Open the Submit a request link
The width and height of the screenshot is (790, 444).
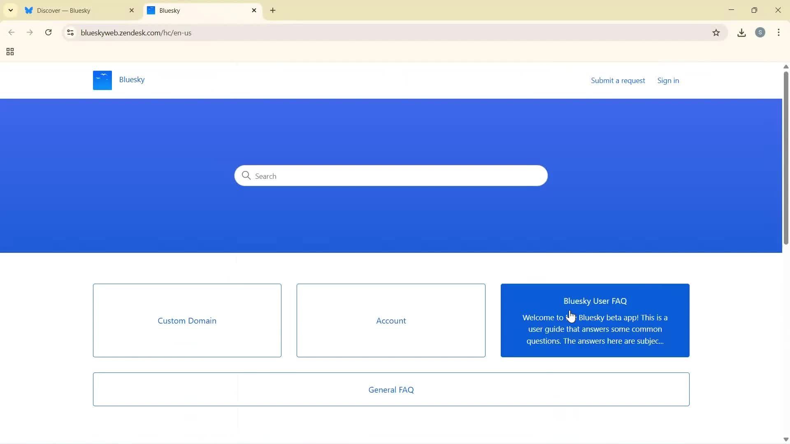coord(618,80)
